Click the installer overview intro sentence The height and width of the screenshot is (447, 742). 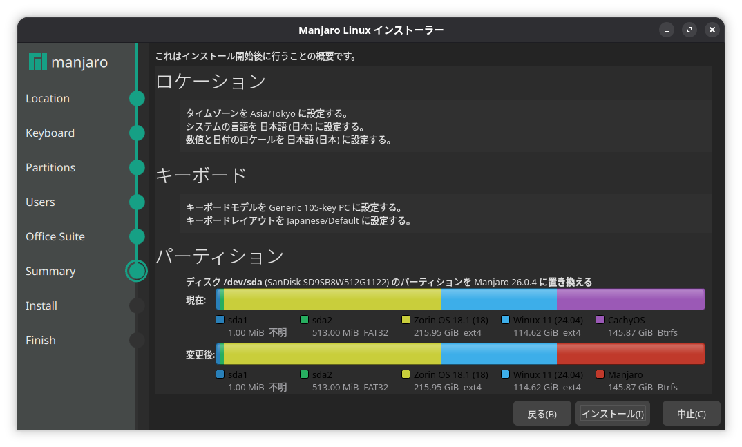[256, 56]
